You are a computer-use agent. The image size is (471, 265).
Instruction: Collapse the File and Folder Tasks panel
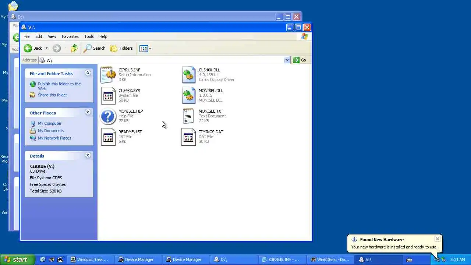click(88, 73)
